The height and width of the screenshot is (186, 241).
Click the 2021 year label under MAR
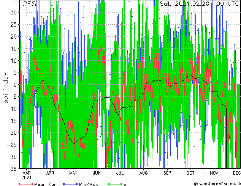click(x=26, y=178)
